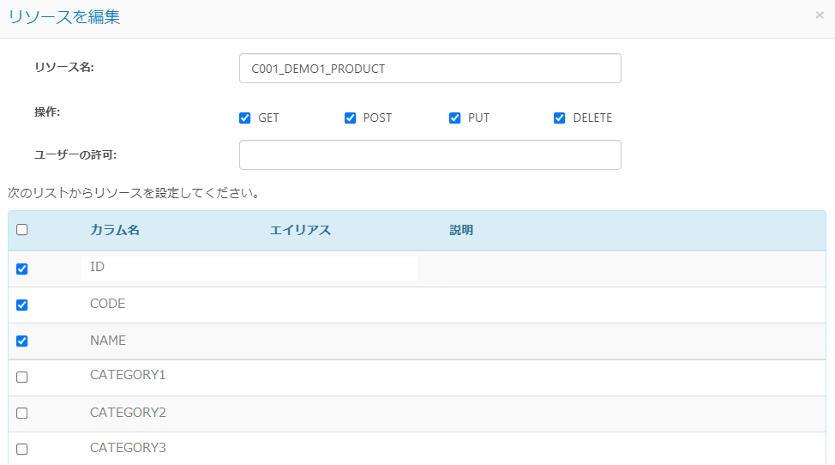Deselect the CODE column checkbox
This screenshot has height=465, width=835.
pos(22,305)
